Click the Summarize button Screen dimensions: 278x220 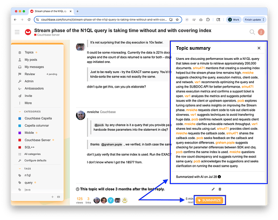(x=209, y=200)
